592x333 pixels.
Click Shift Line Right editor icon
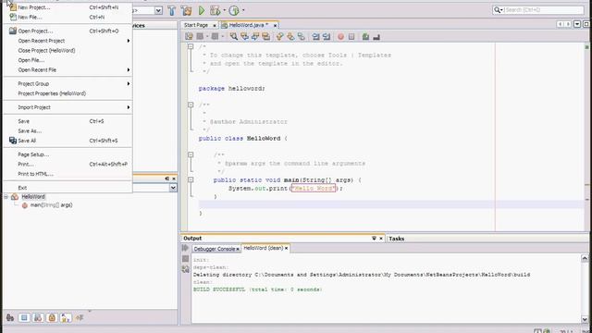point(327,37)
